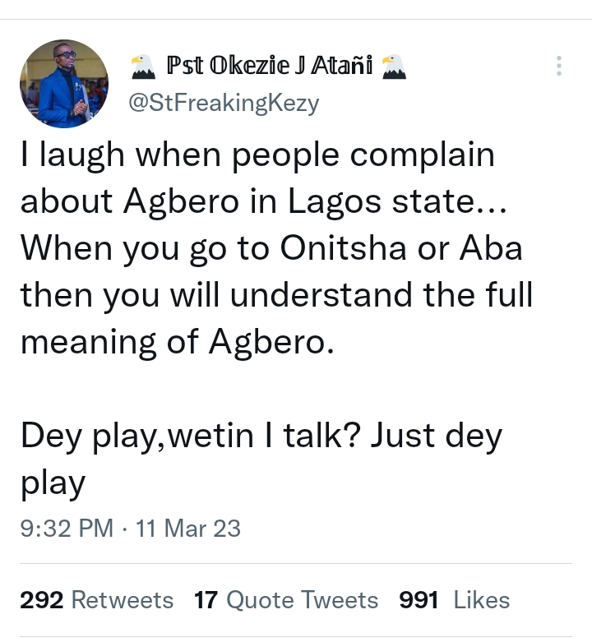The height and width of the screenshot is (642, 592).
Task: Click the "Quote Tweets" label
Action: pos(302,601)
